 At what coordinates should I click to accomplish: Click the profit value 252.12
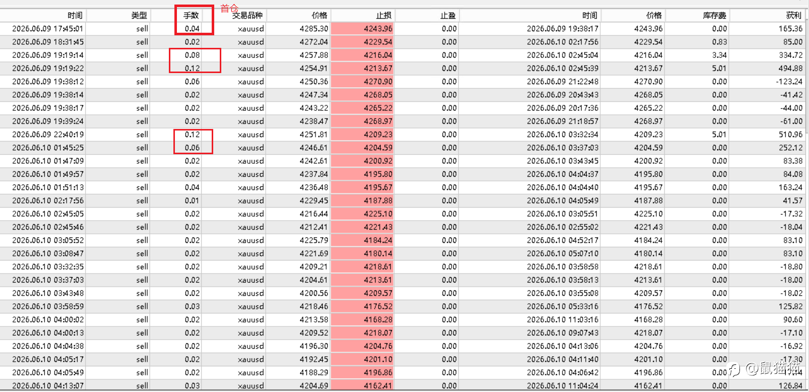(790, 148)
